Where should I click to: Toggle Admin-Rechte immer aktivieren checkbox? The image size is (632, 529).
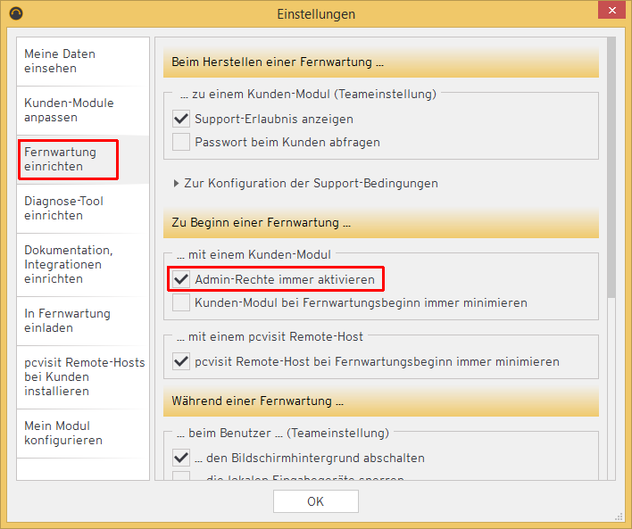click(181, 279)
